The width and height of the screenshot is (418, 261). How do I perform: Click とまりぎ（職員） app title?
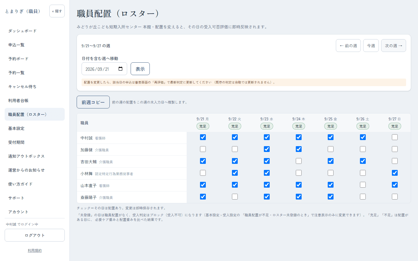coord(23,11)
